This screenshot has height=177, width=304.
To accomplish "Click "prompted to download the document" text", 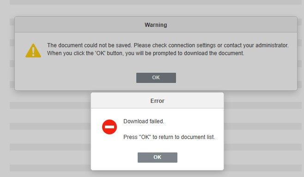I will (198, 53).
